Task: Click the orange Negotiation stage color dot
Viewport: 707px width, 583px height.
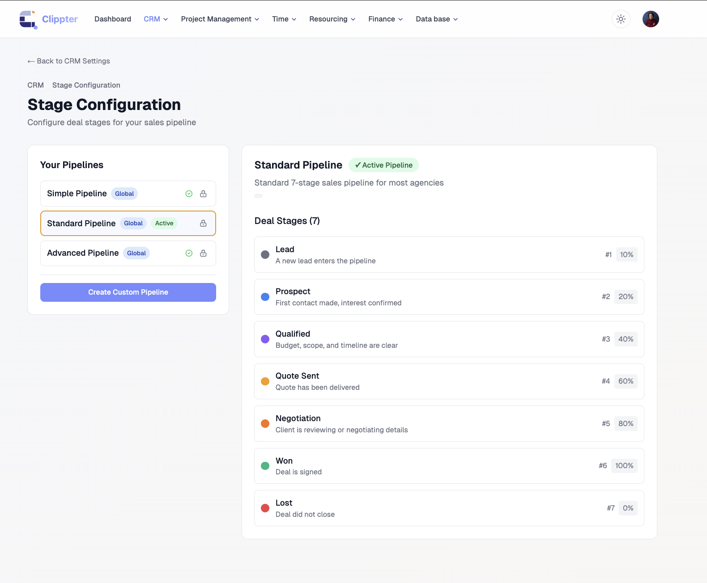Action: pyautogui.click(x=265, y=424)
